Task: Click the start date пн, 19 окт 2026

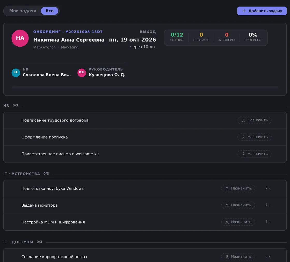Action: coord(132,40)
